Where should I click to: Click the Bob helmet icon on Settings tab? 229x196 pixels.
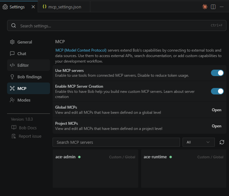tap(5, 7)
